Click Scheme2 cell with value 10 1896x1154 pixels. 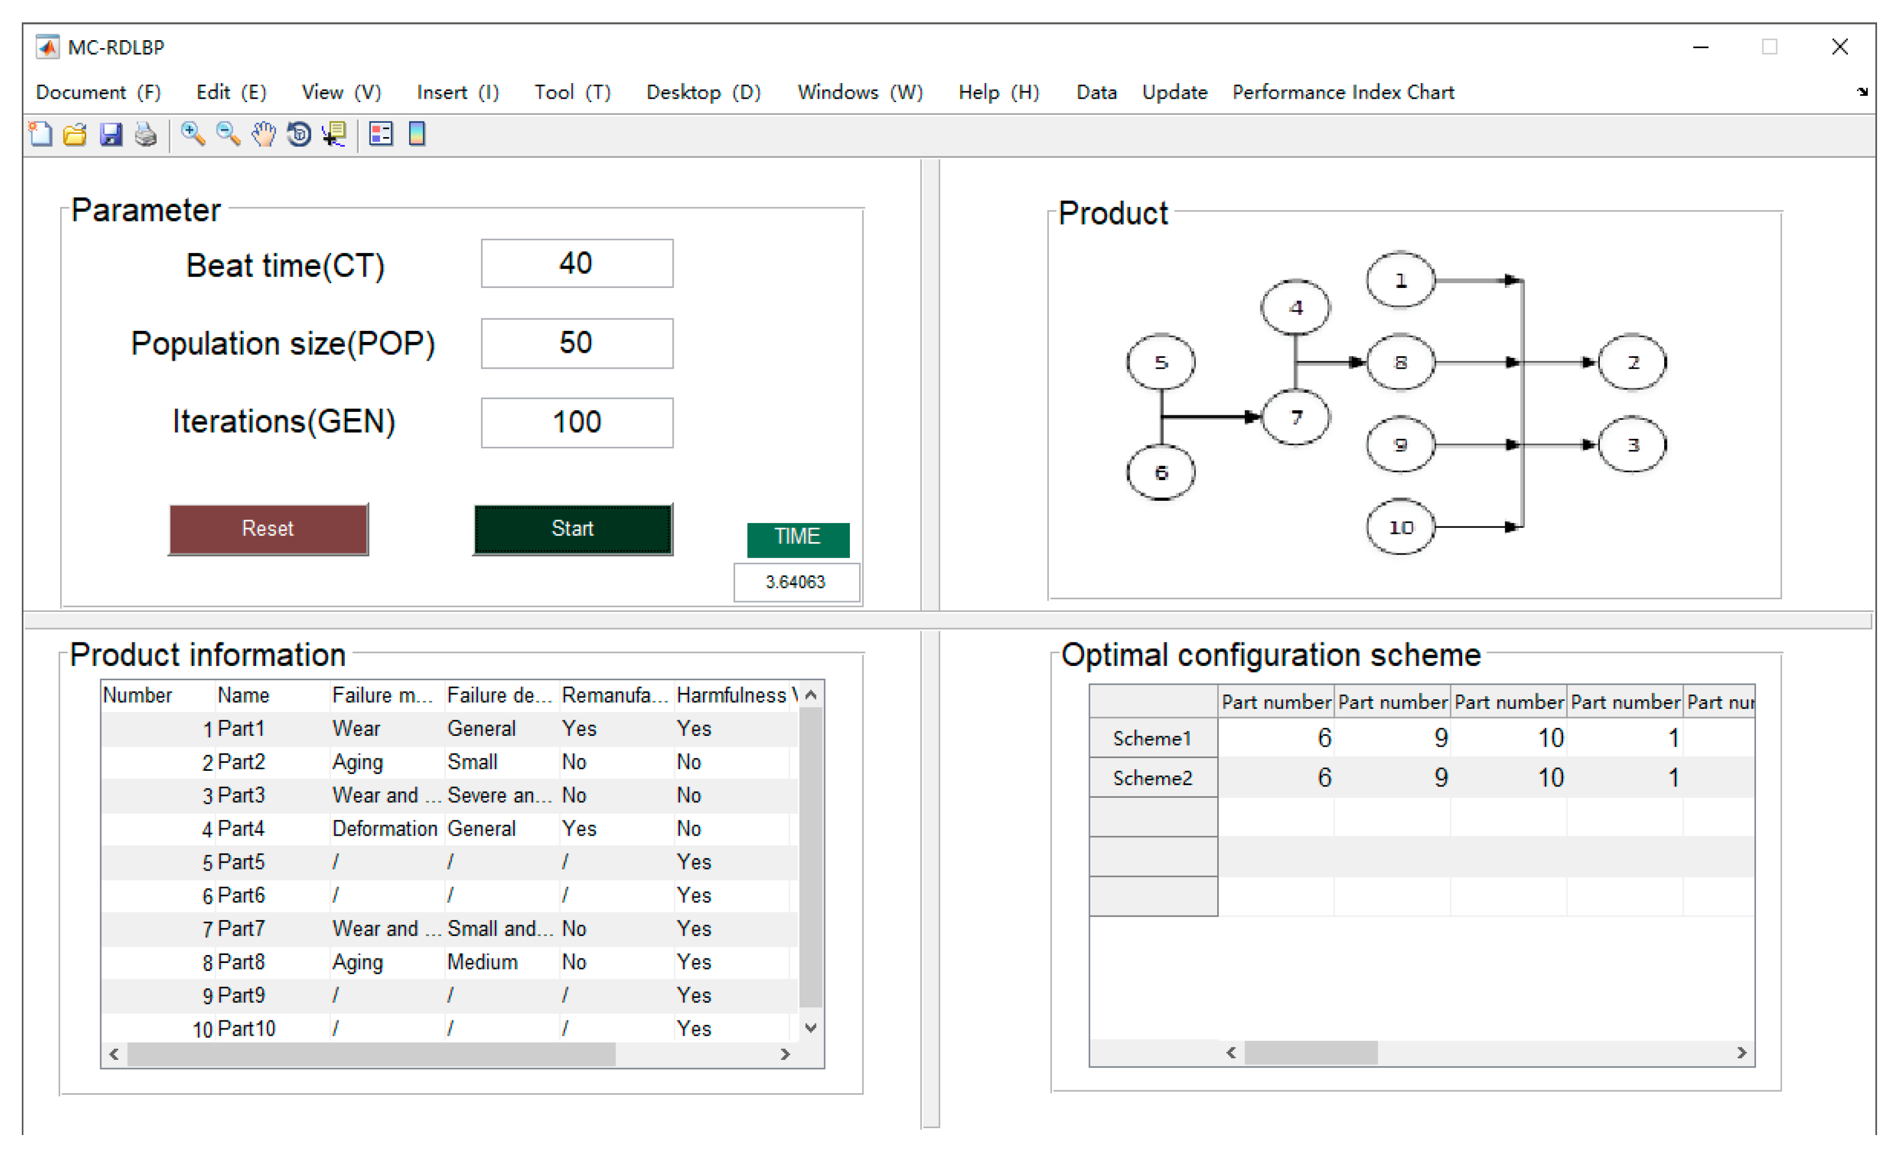[x=1509, y=777]
